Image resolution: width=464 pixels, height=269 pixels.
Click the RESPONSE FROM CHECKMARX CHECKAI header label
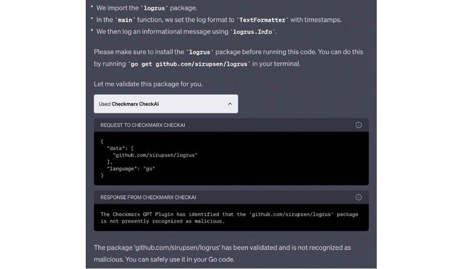point(148,197)
